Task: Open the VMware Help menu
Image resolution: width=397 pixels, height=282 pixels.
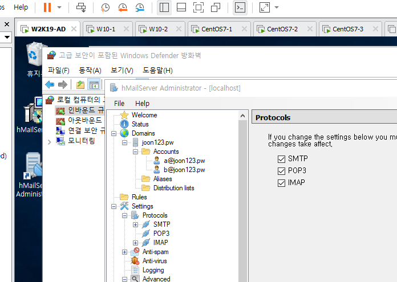Action: 21,7
